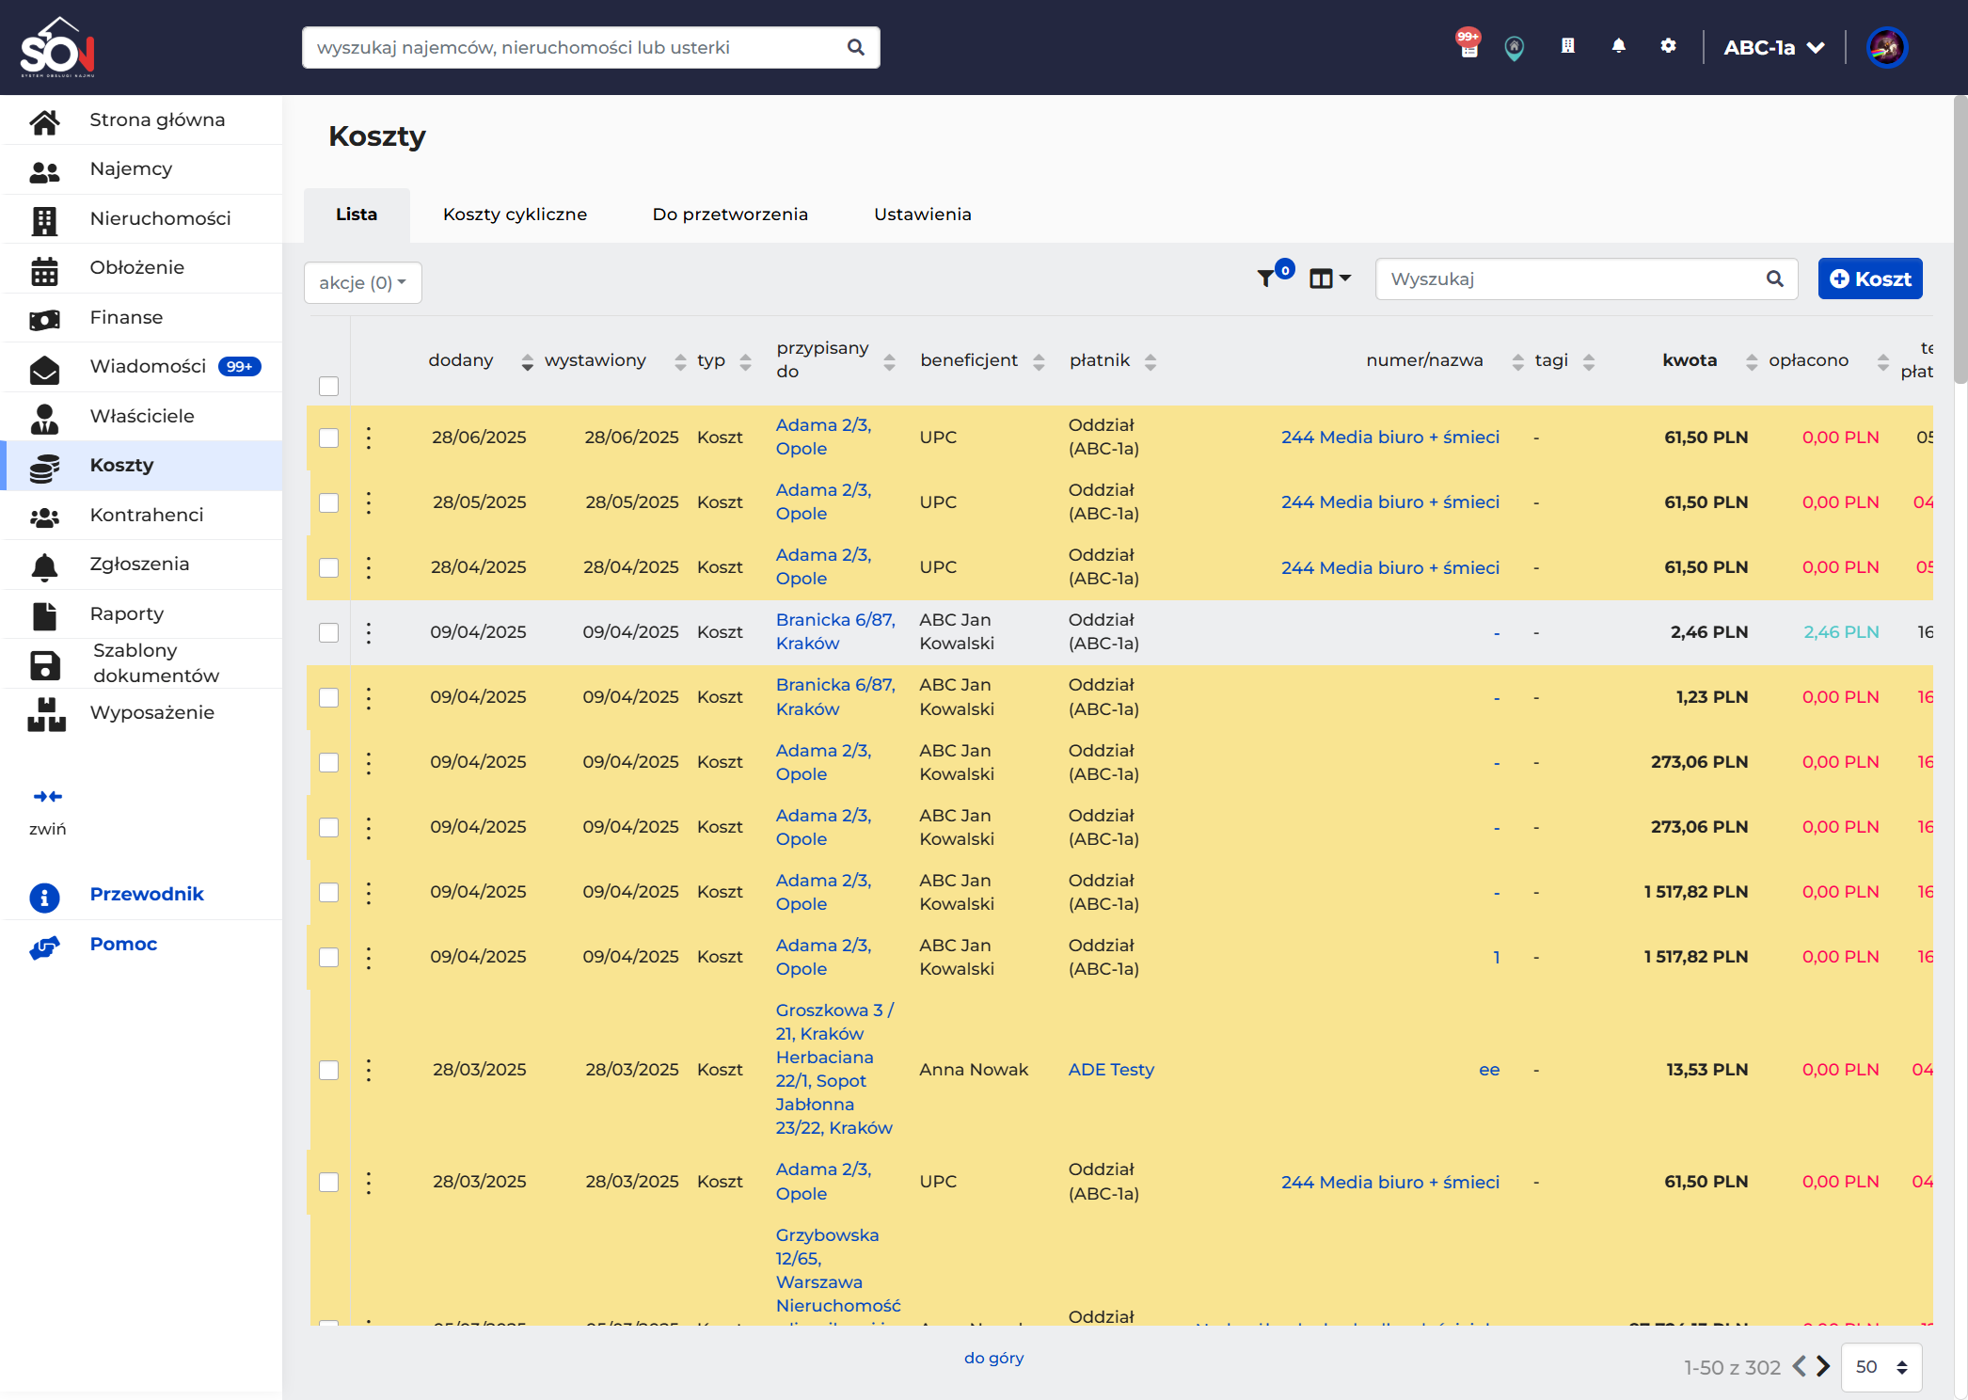Open the columns visibility dropdown
Image resolution: width=1968 pixels, height=1400 pixels.
tap(1330, 278)
